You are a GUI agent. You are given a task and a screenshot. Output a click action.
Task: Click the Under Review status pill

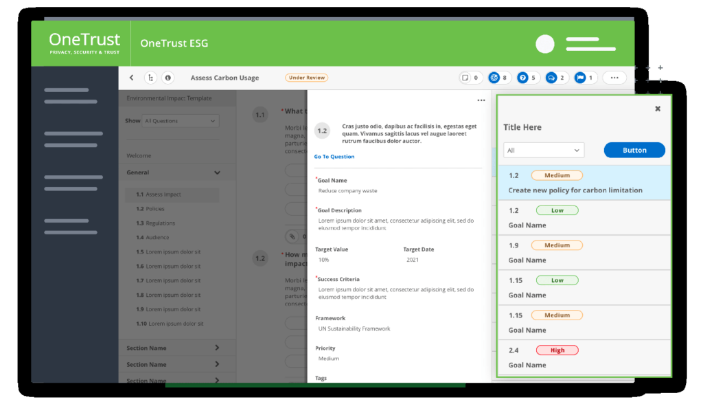point(306,77)
